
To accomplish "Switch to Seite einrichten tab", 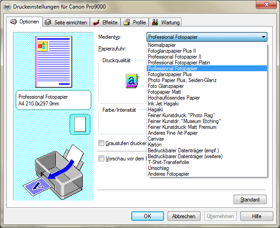I will pos(66,23).
